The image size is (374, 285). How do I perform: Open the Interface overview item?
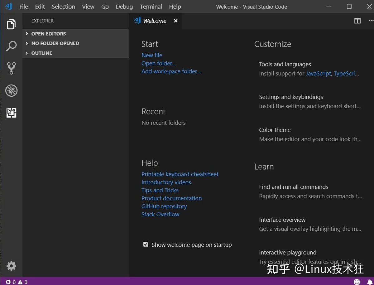tap(310, 224)
